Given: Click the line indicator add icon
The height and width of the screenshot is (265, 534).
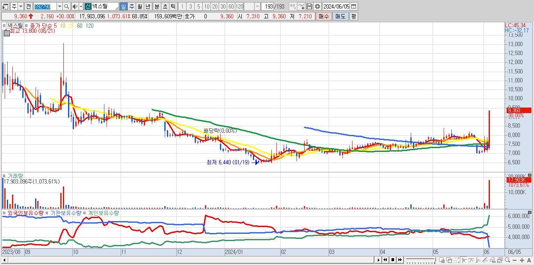Looking at the screenshot, I should pyautogui.click(x=301, y=6).
